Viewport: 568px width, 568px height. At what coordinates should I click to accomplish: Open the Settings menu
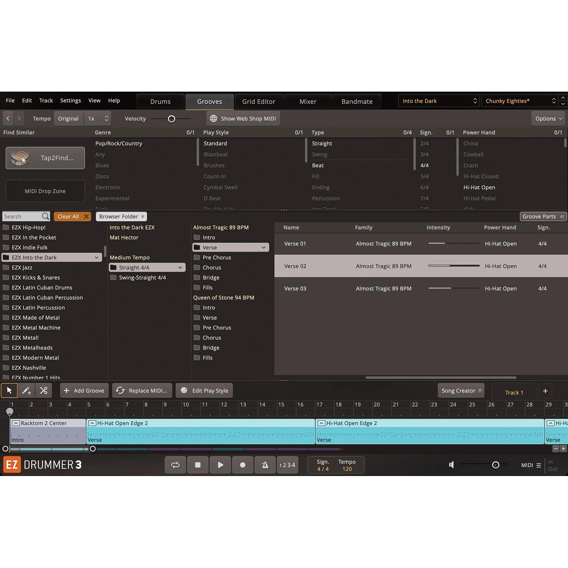tap(70, 100)
